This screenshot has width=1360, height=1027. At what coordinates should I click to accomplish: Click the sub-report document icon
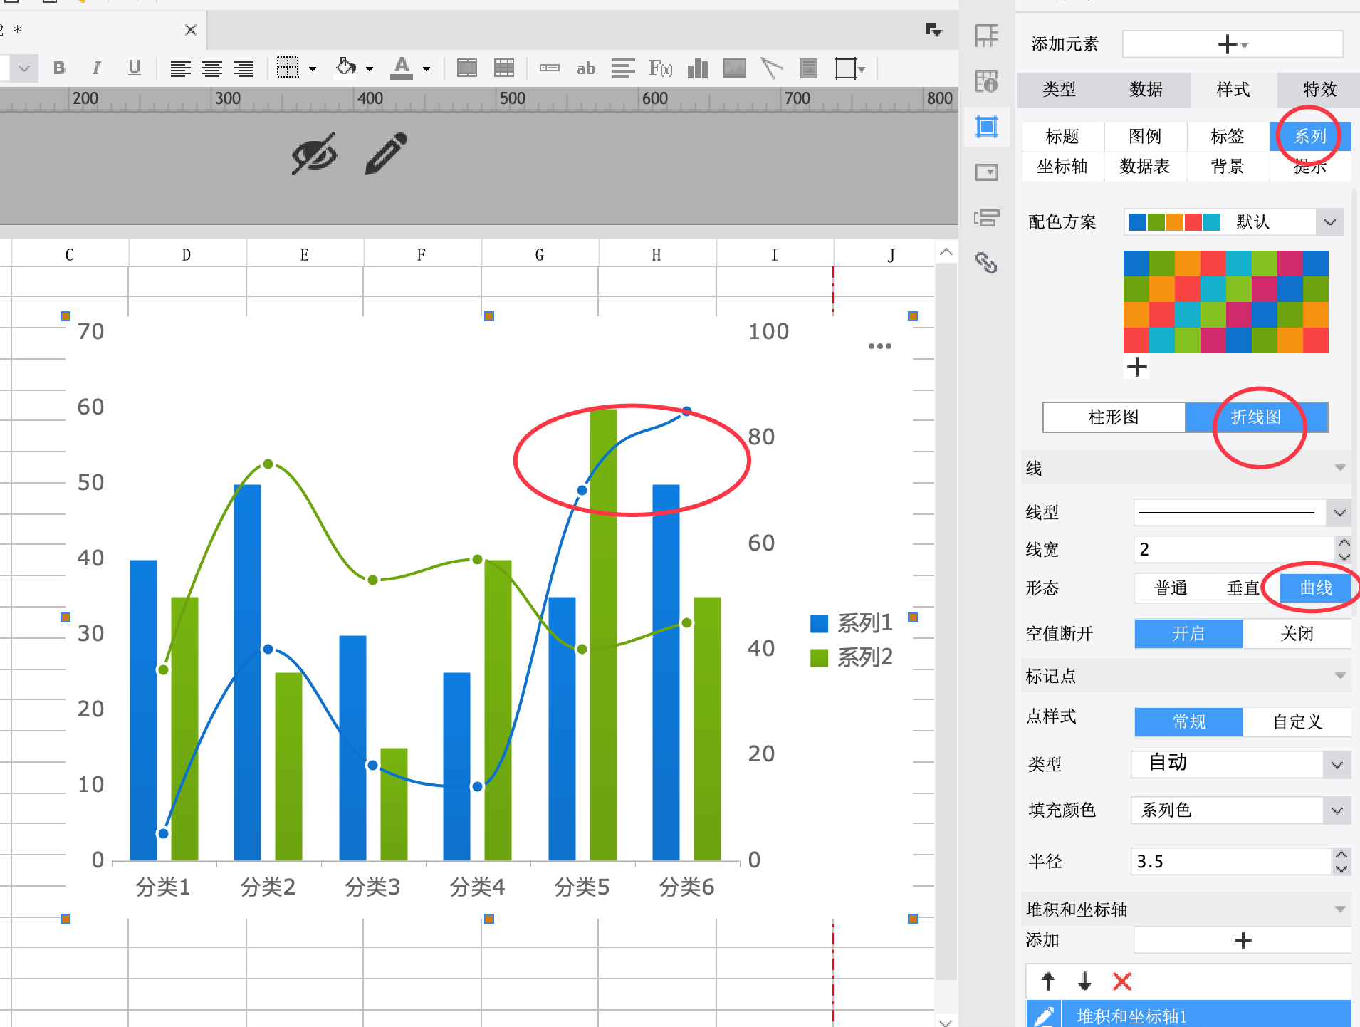tap(809, 68)
